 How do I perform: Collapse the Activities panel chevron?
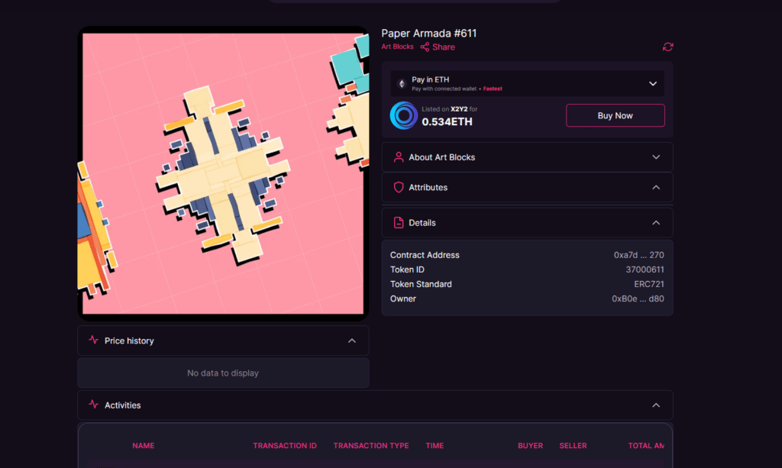[655, 405]
